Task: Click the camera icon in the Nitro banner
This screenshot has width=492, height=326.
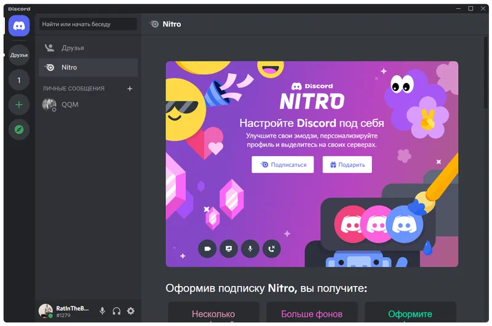Action: (207, 248)
